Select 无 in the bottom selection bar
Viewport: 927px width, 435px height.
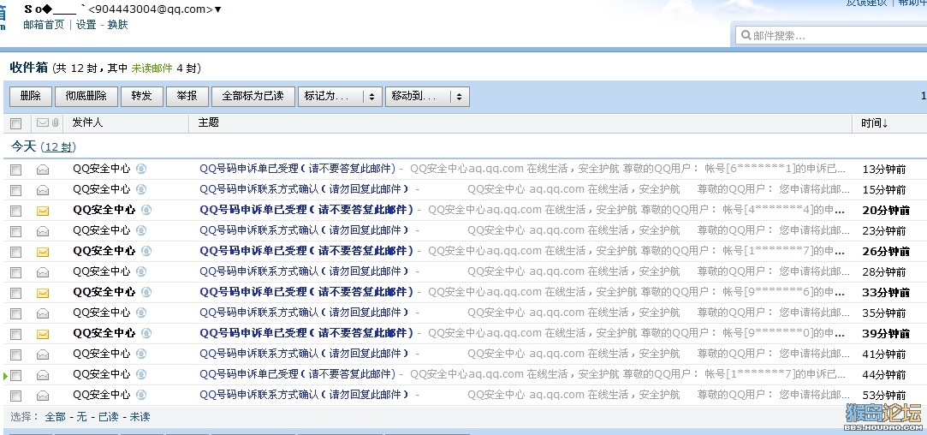click(81, 417)
